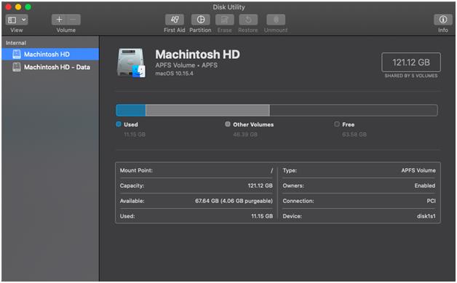The height and width of the screenshot is (283, 457).
Task: Click the Machintosh HD title heading
Action: click(198, 55)
